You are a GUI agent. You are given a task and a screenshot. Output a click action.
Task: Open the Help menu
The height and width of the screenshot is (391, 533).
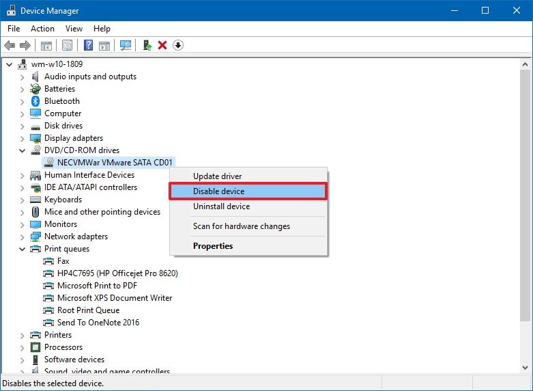point(102,29)
